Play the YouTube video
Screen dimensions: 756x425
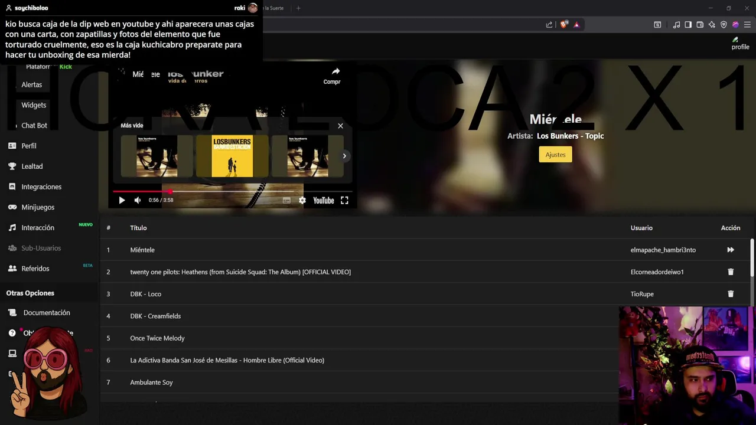[x=122, y=200]
